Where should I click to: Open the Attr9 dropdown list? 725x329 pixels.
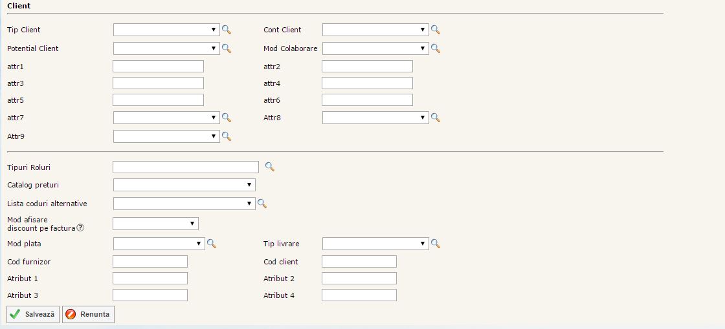166,136
